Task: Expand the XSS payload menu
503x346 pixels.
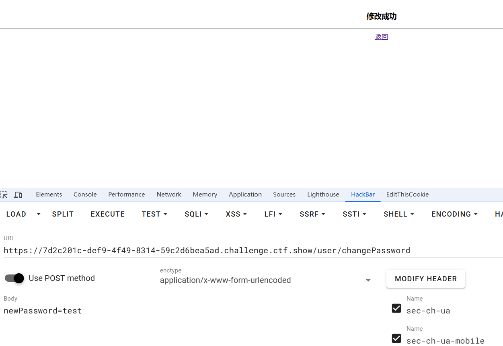Action: pyautogui.click(x=236, y=214)
